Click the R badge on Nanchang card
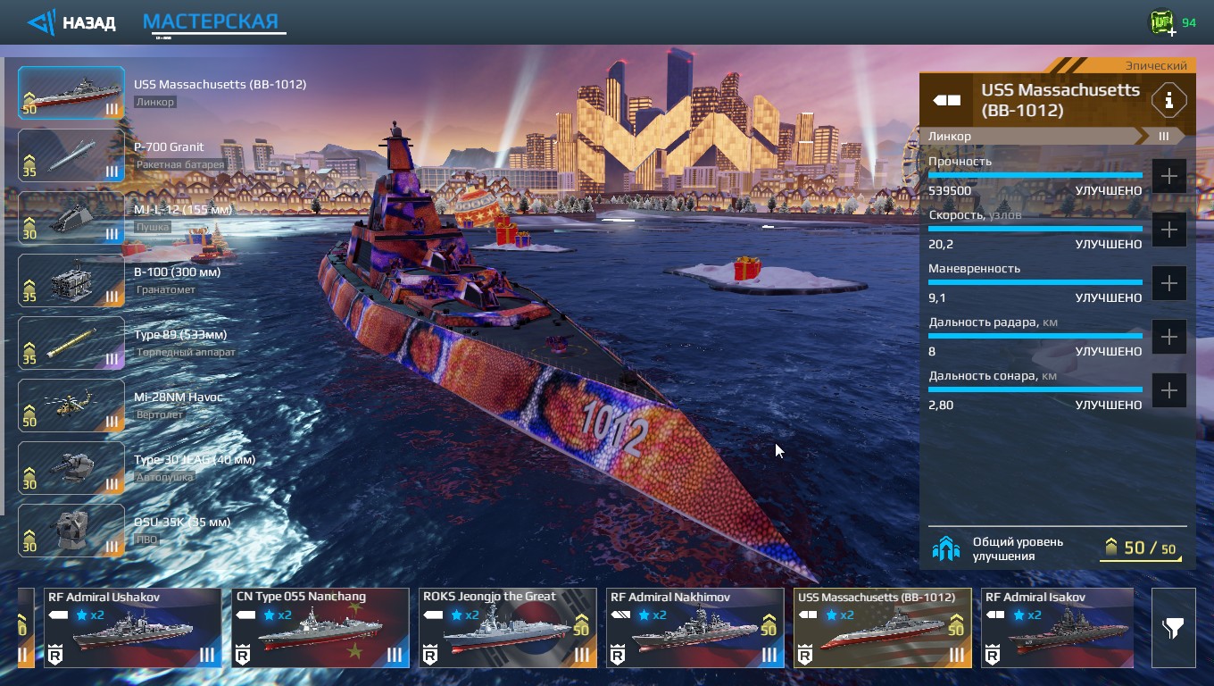Image resolution: width=1214 pixels, height=686 pixels. tap(242, 656)
